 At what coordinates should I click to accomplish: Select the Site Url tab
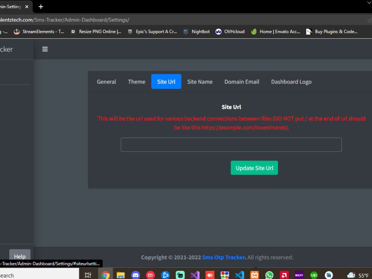pyautogui.click(x=166, y=82)
